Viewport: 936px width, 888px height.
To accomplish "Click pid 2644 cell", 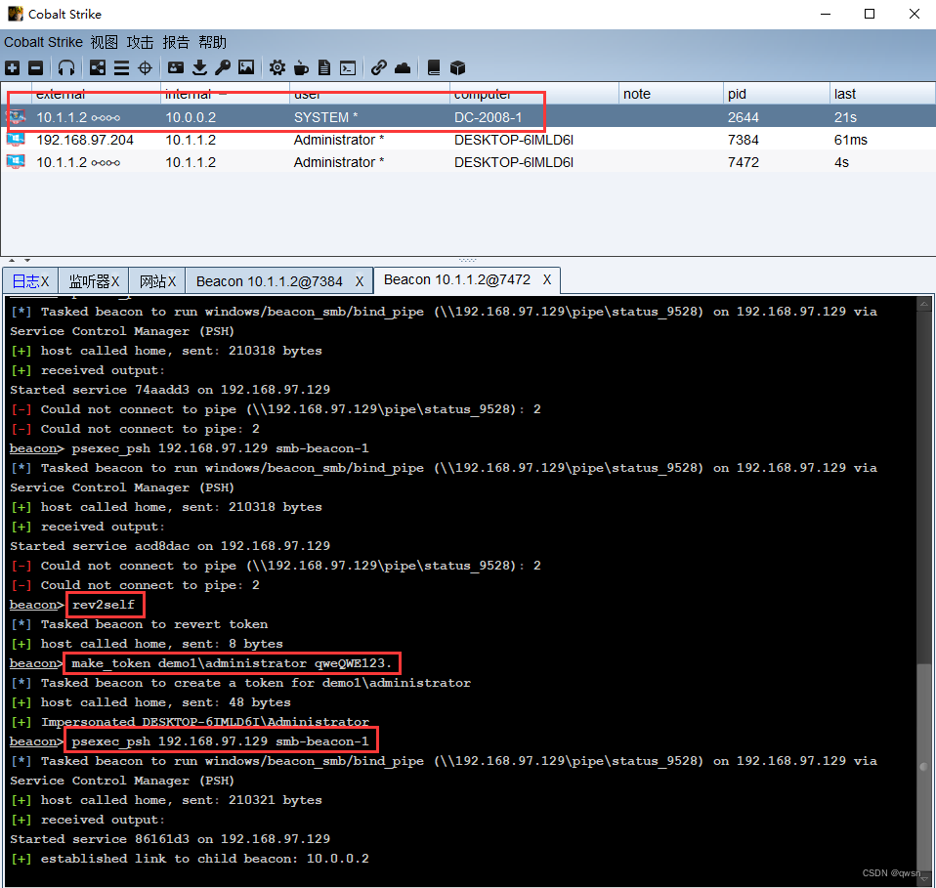I will pyautogui.click(x=744, y=117).
